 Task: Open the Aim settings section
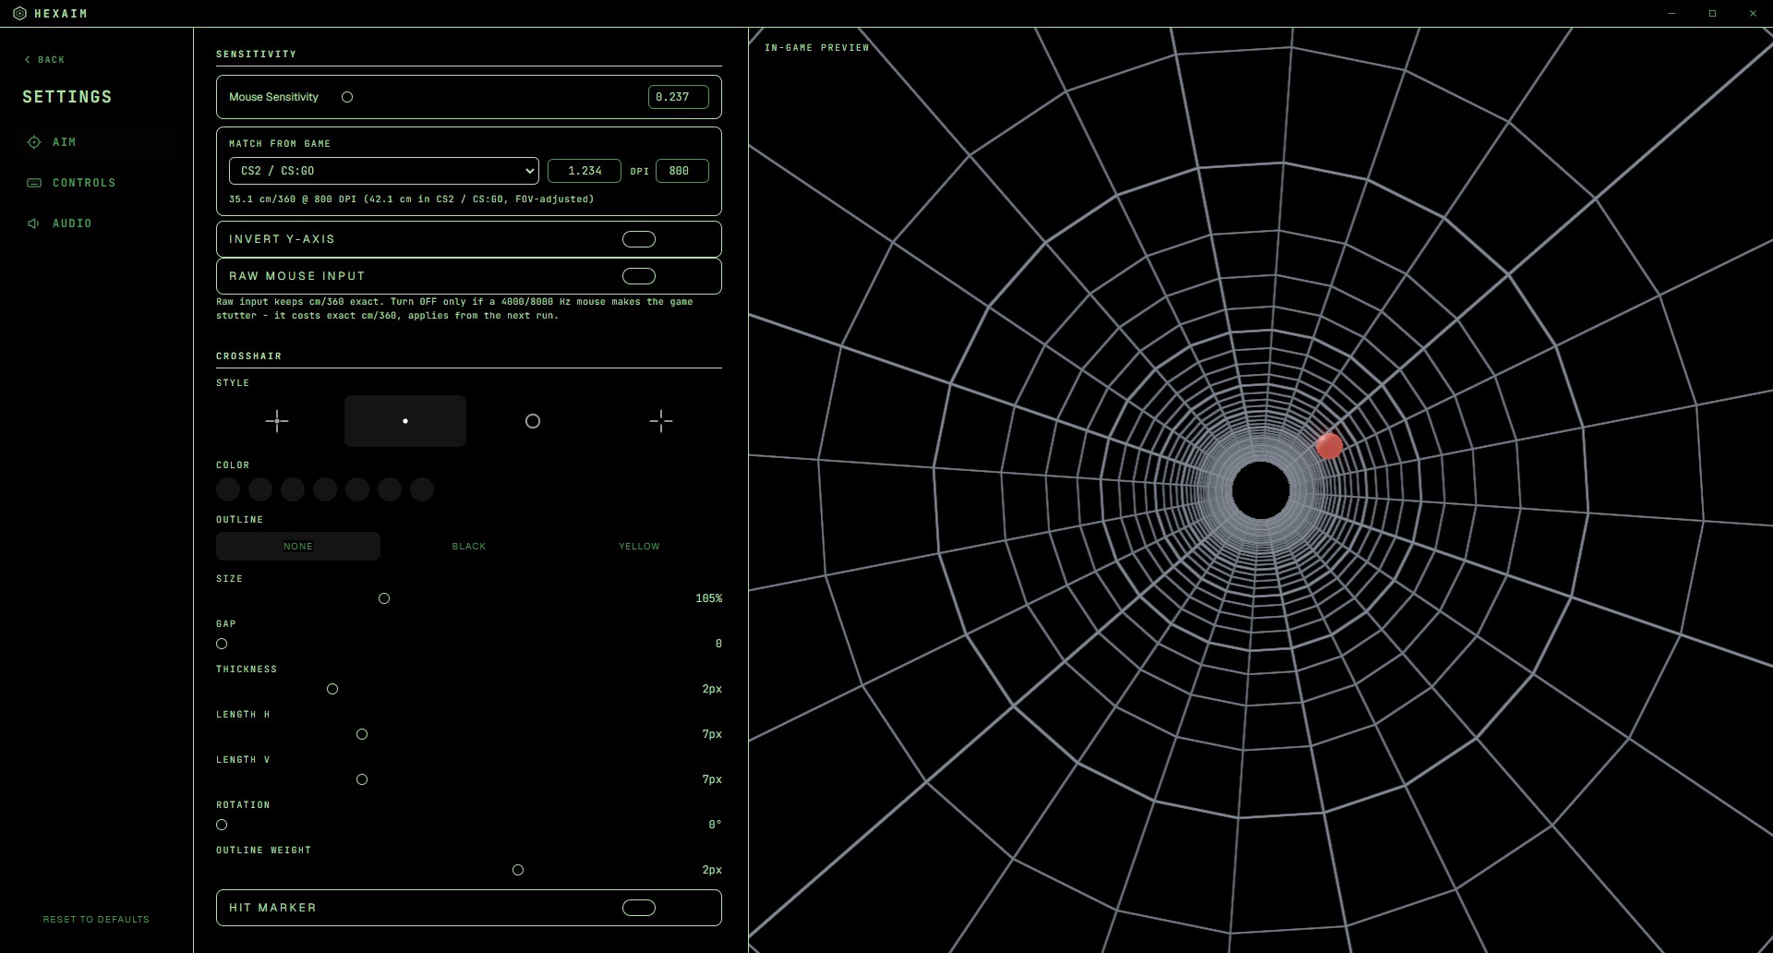pyautogui.click(x=65, y=142)
